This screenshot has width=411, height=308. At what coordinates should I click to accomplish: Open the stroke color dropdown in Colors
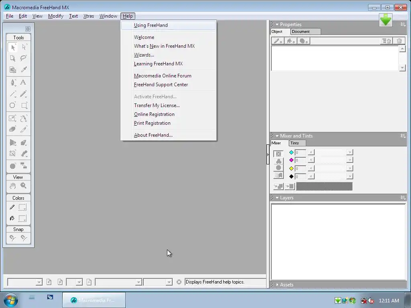22,207
